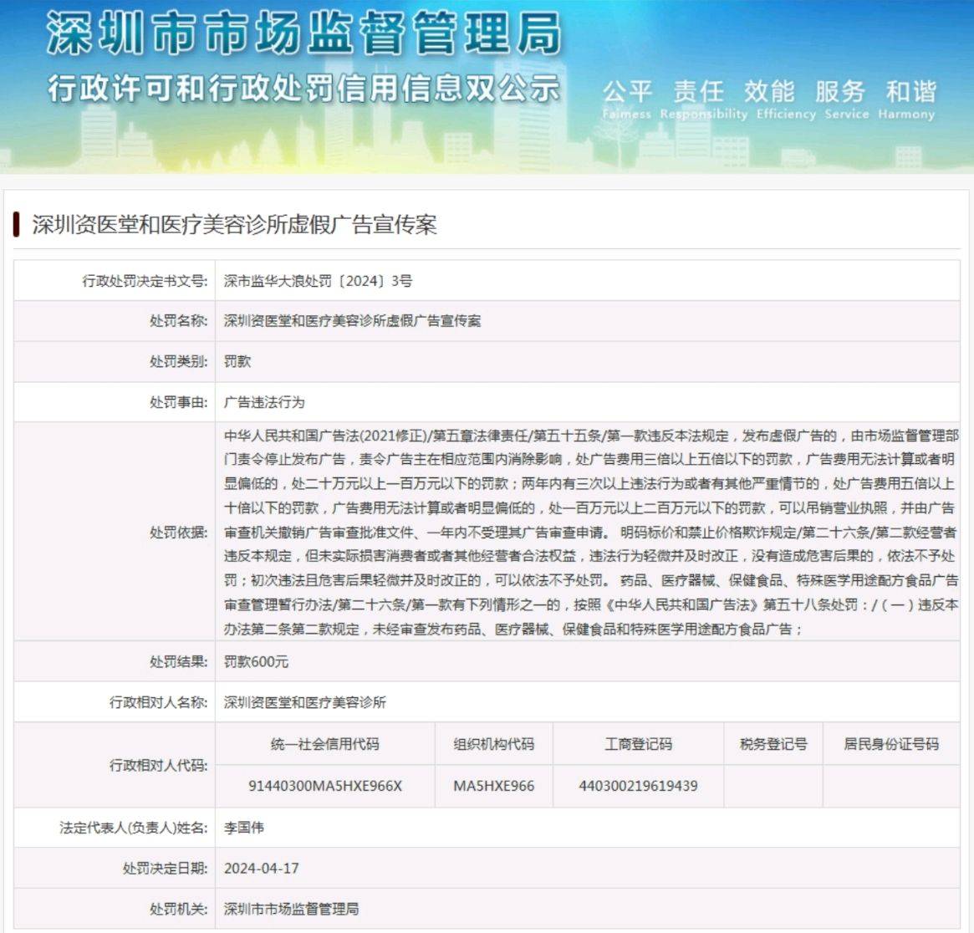The height and width of the screenshot is (933, 974).
Task: Click the decision date 2024-04-17
Action: [x=261, y=869]
